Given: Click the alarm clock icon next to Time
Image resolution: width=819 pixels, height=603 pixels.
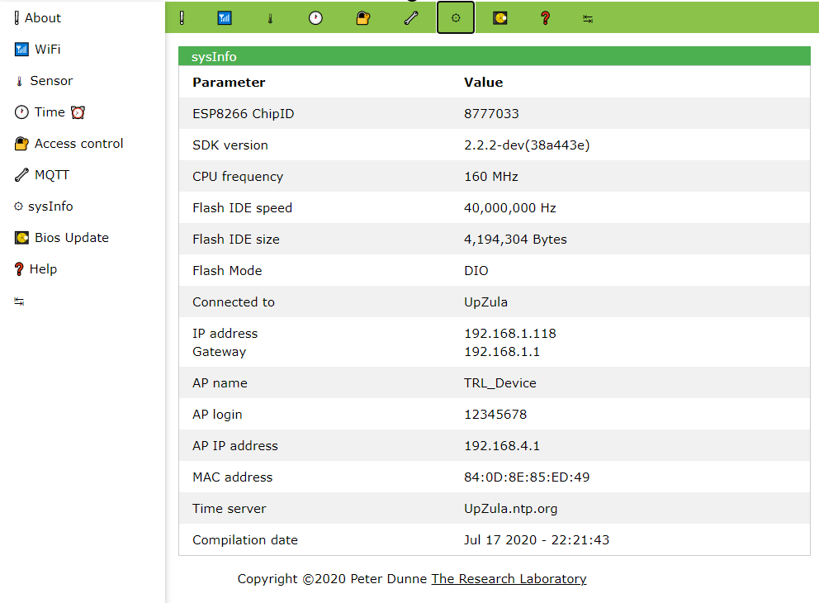Looking at the screenshot, I should tap(77, 112).
